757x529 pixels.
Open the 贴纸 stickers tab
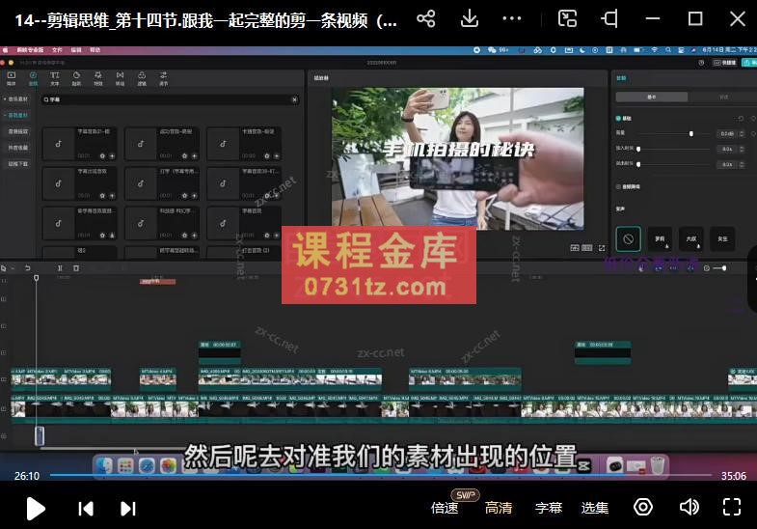(x=76, y=78)
